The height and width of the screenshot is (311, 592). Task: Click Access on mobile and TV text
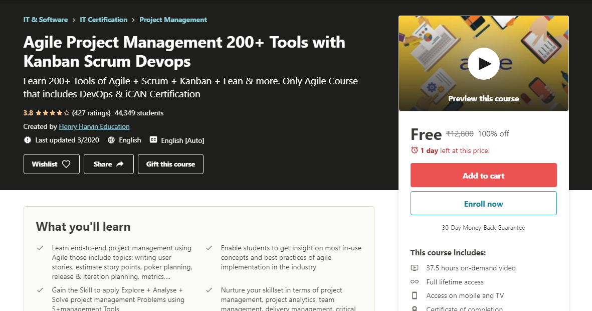465,295
